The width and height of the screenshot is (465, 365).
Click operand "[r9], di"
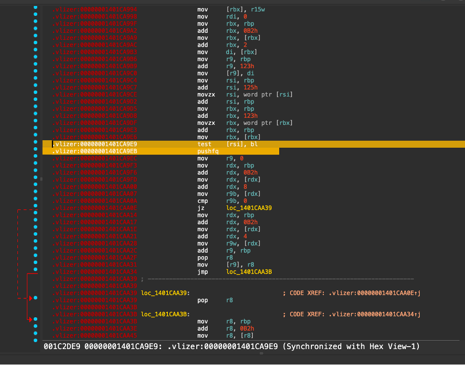pyautogui.click(x=240, y=73)
